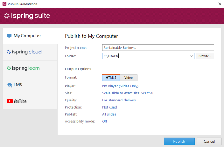Image resolution: width=224 pixels, height=147 pixels.
Task: Click the Output Options section label
Action: point(78,69)
